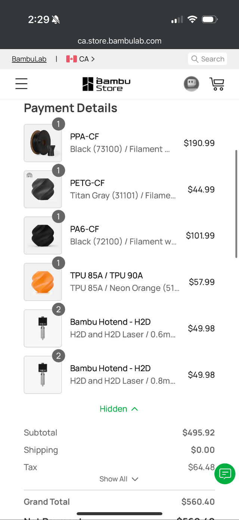Select the PPA-CF product name
The height and width of the screenshot is (520, 239).
point(84,136)
